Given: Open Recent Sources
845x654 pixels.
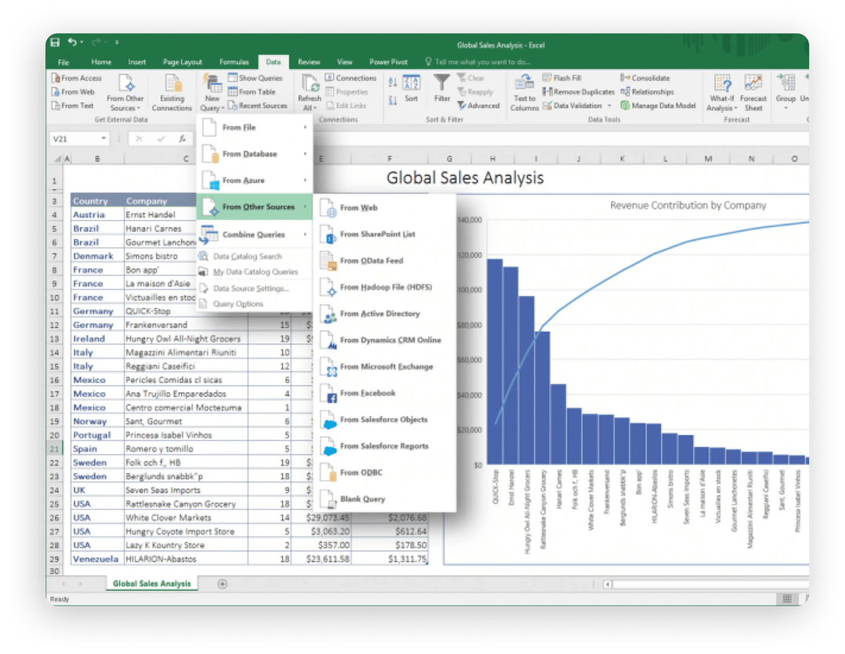Looking at the screenshot, I should (x=258, y=106).
